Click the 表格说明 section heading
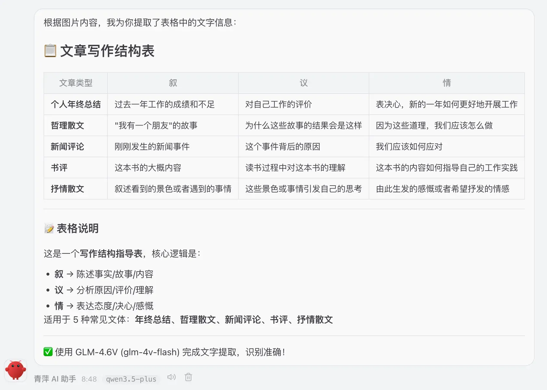Screen dimensions: 547x390 tap(78, 228)
